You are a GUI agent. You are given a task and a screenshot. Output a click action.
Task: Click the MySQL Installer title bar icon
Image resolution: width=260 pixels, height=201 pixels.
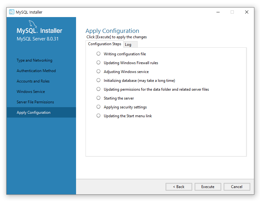coord(12,12)
